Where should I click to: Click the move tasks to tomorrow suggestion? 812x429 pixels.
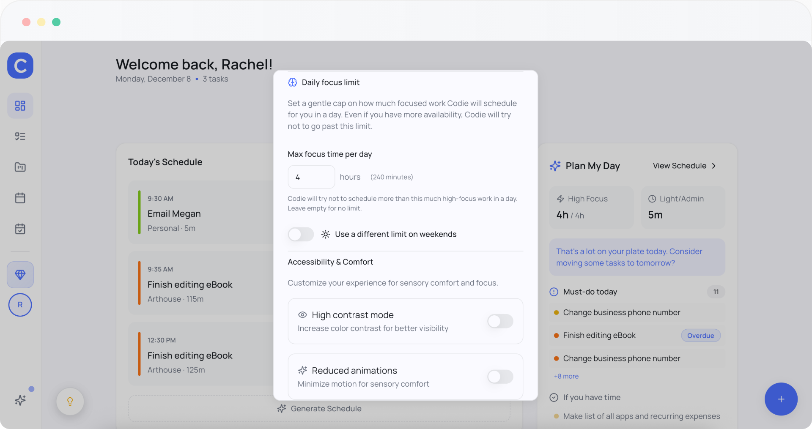[x=637, y=257]
